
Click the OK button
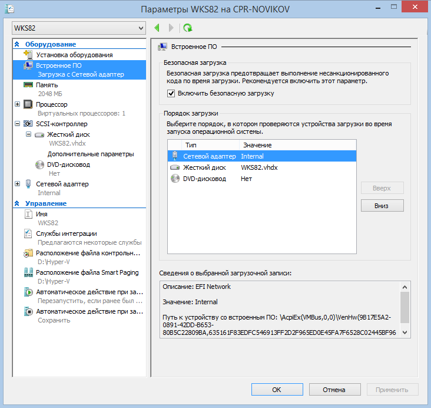point(277,390)
